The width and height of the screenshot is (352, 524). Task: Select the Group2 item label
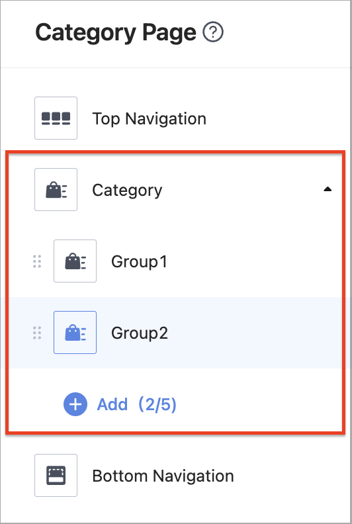pos(140,333)
